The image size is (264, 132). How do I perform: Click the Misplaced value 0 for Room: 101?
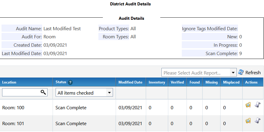(225, 124)
